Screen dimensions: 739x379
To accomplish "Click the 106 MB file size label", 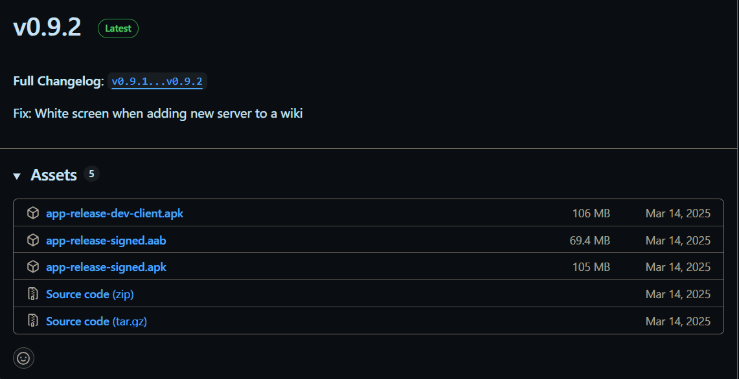I will coord(591,213).
